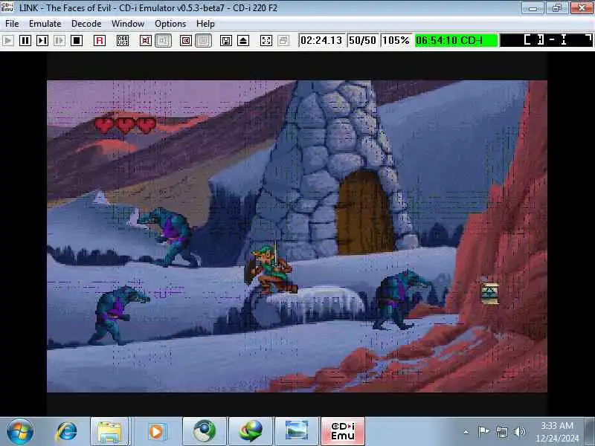Switch to fullscreen with arrows icon
595x446 pixels.
(266, 41)
